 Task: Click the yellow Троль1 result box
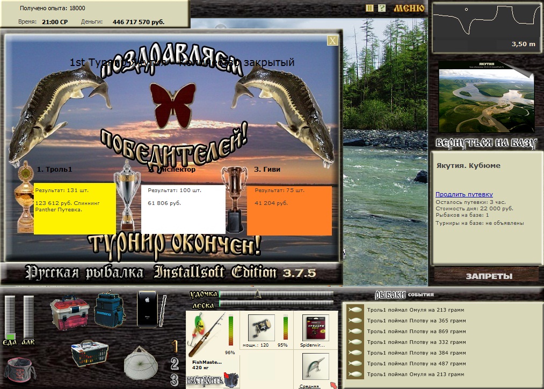tap(75, 209)
